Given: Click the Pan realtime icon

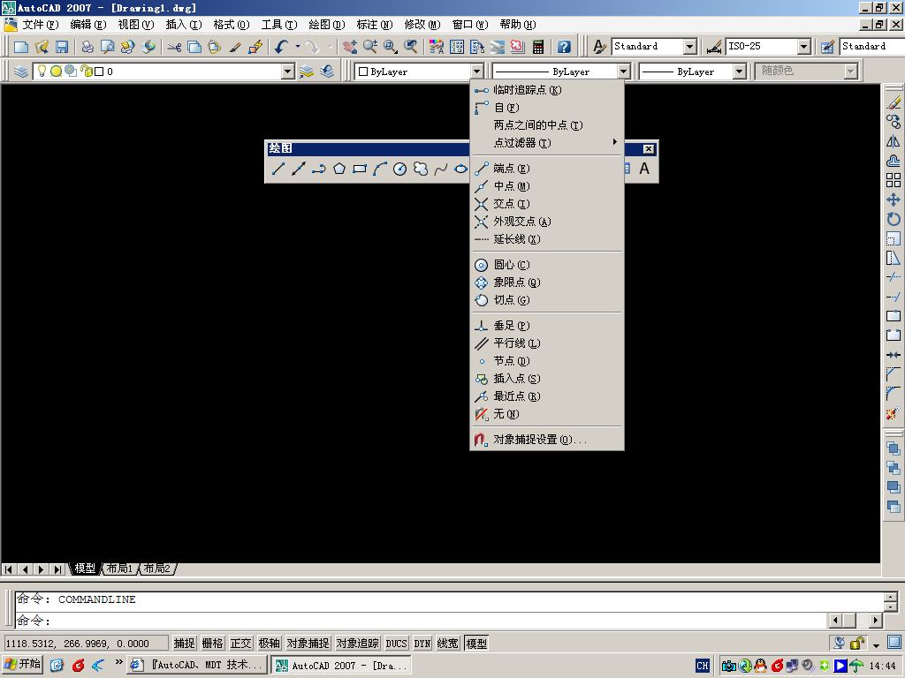Looking at the screenshot, I should (x=350, y=47).
